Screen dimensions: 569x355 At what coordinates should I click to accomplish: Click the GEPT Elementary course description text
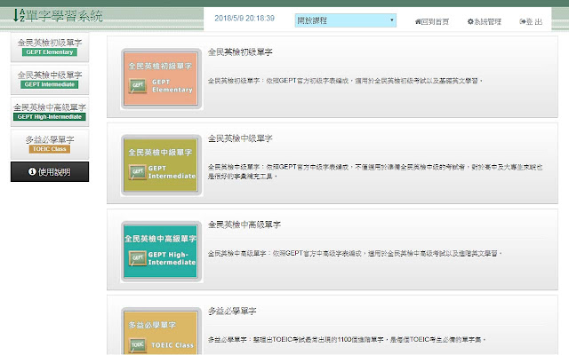[345, 81]
